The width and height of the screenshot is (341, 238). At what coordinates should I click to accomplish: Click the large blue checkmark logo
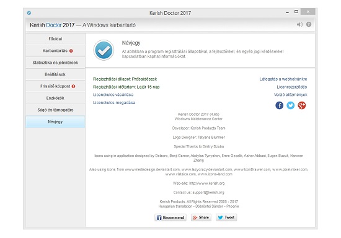pos(104,50)
